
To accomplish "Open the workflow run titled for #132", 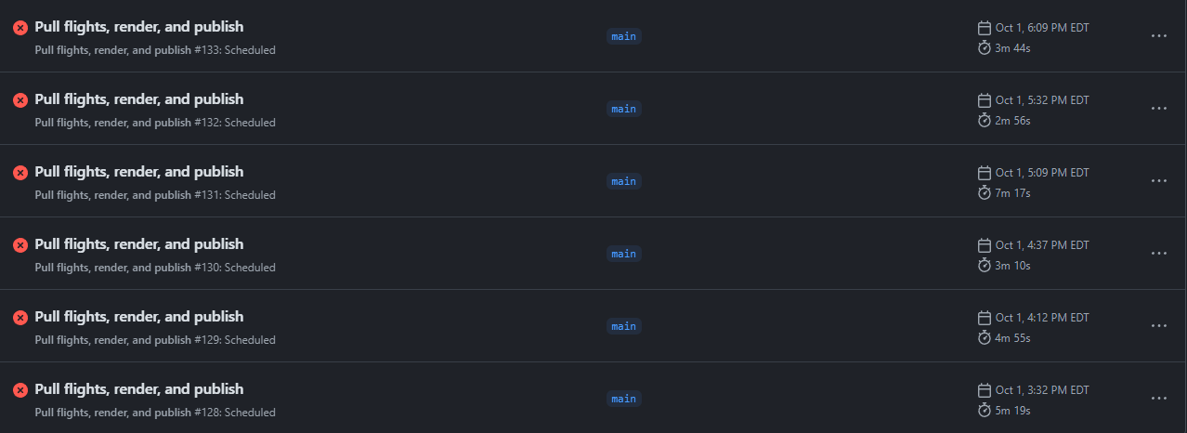I will point(139,99).
